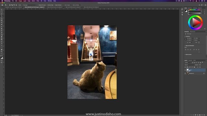Click the Share icon at top right

tap(205, 5)
